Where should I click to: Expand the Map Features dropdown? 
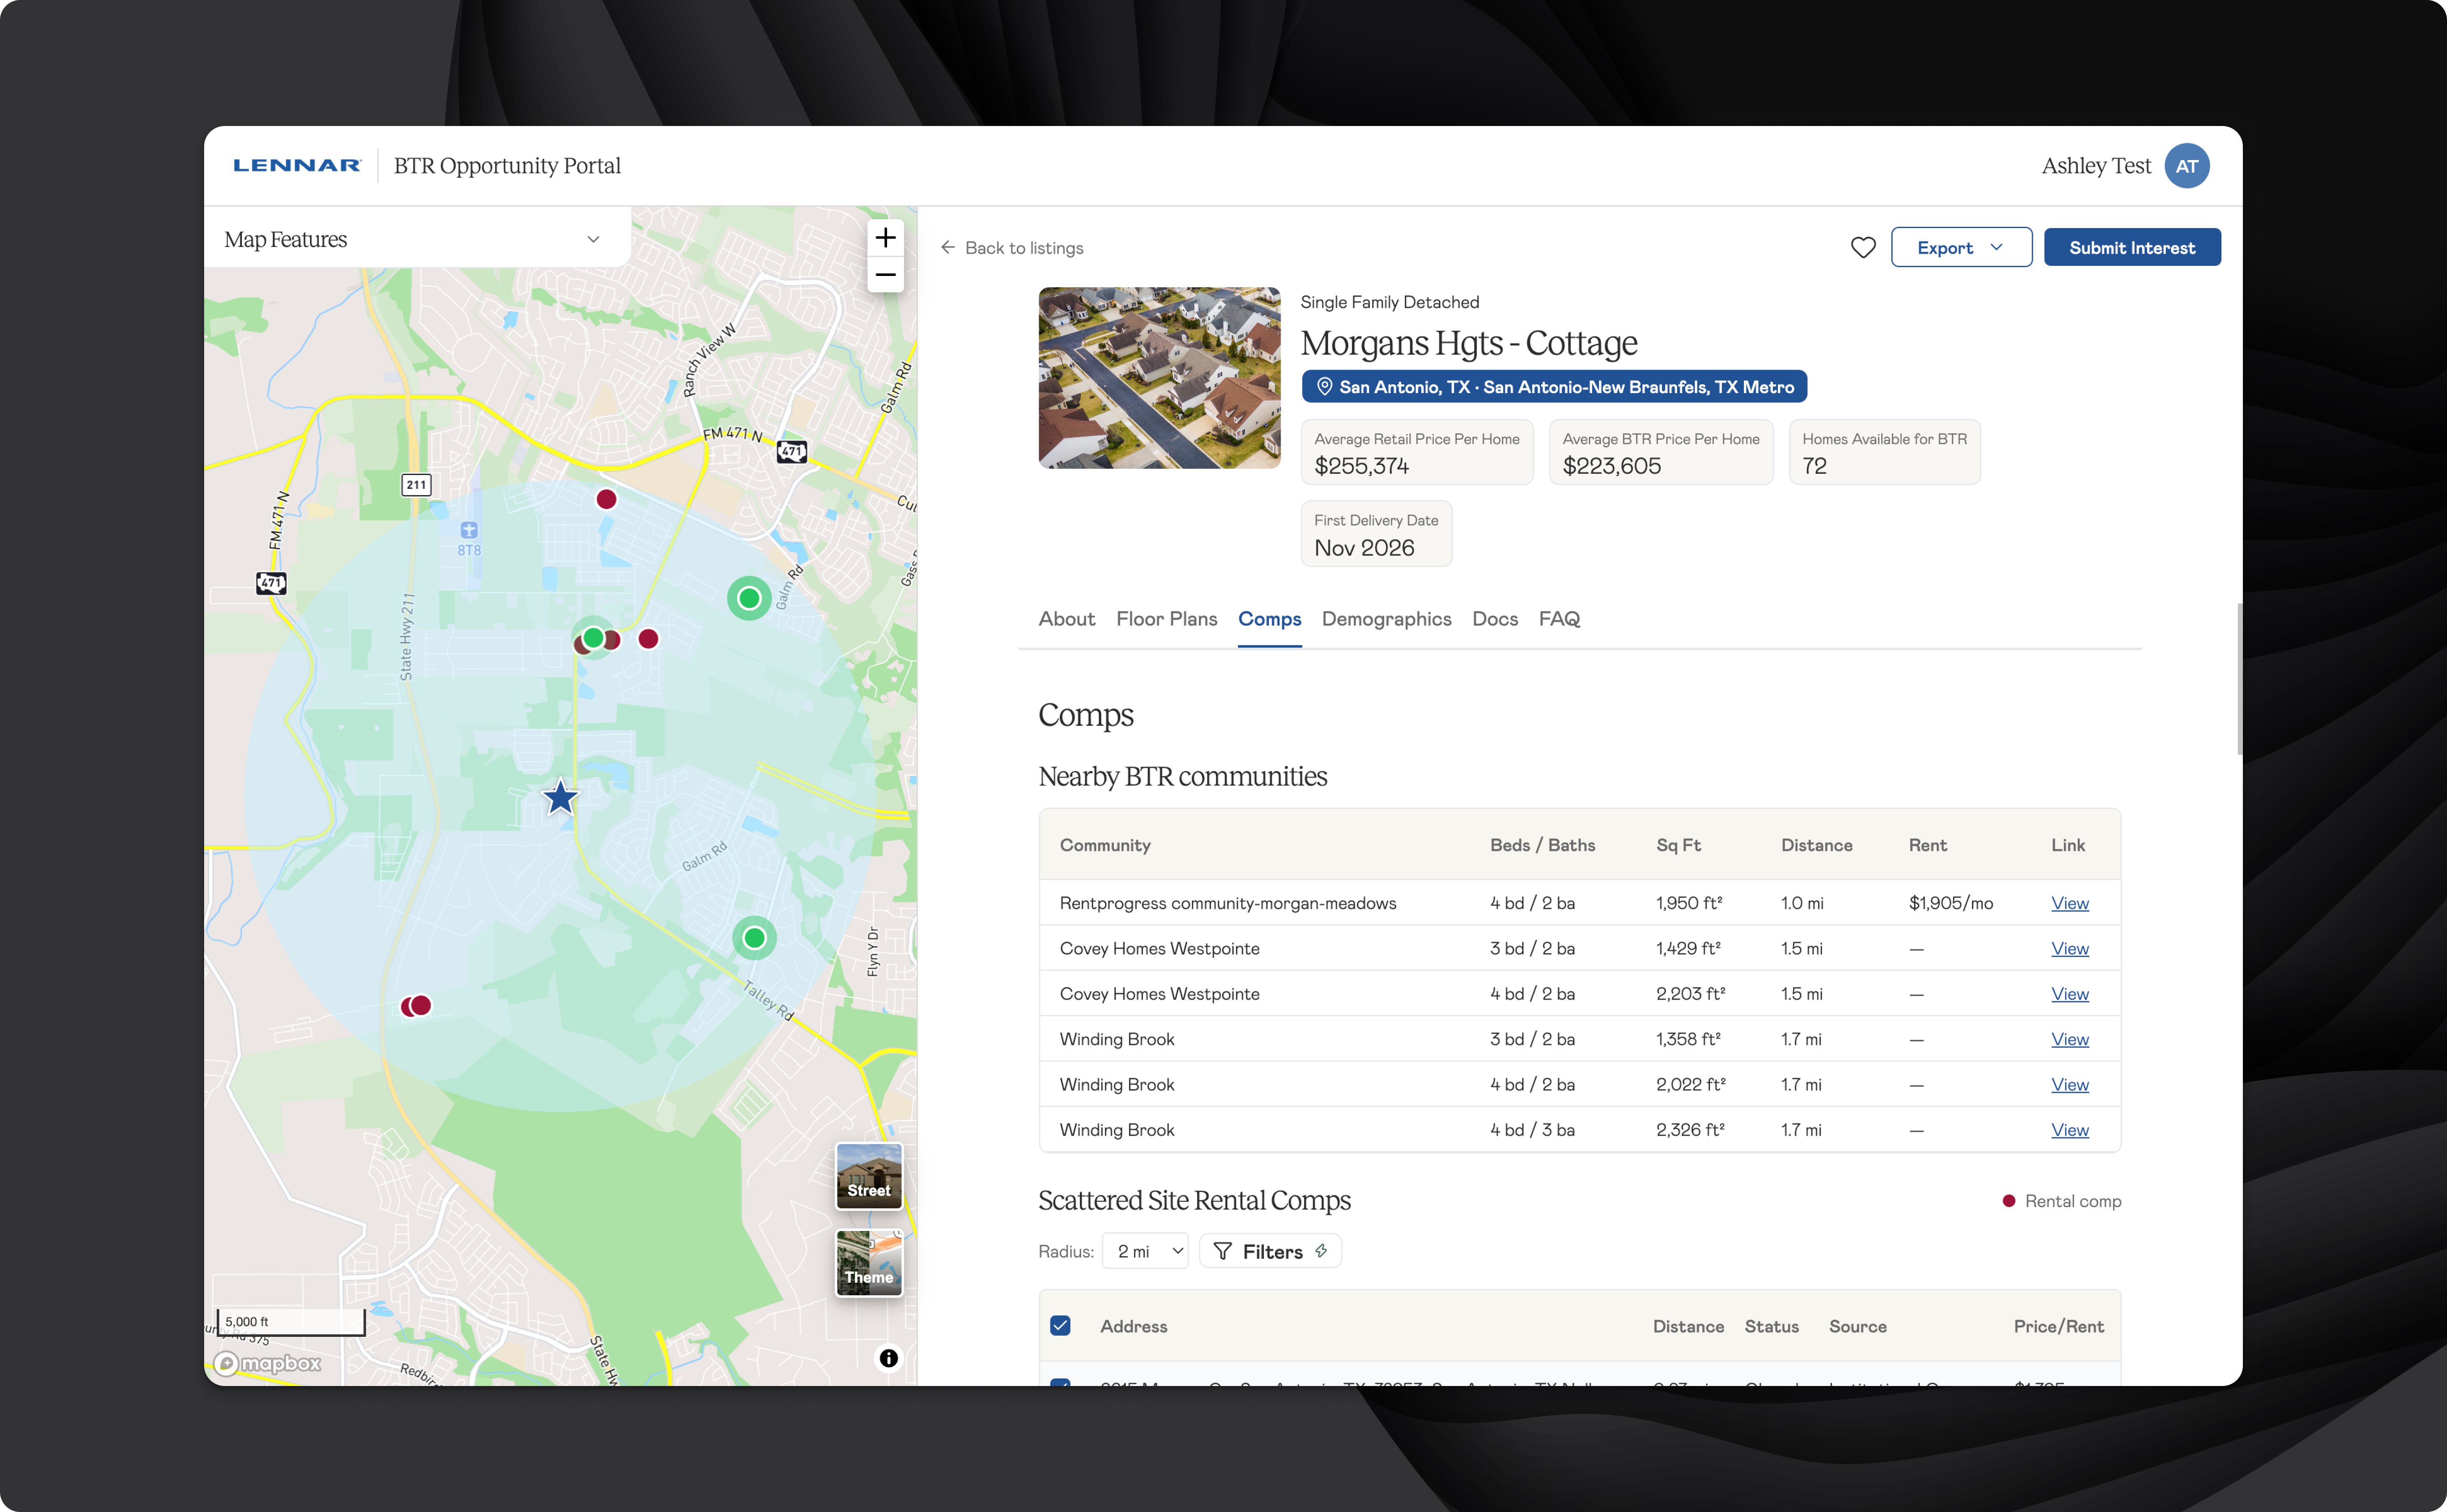pos(417,239)
